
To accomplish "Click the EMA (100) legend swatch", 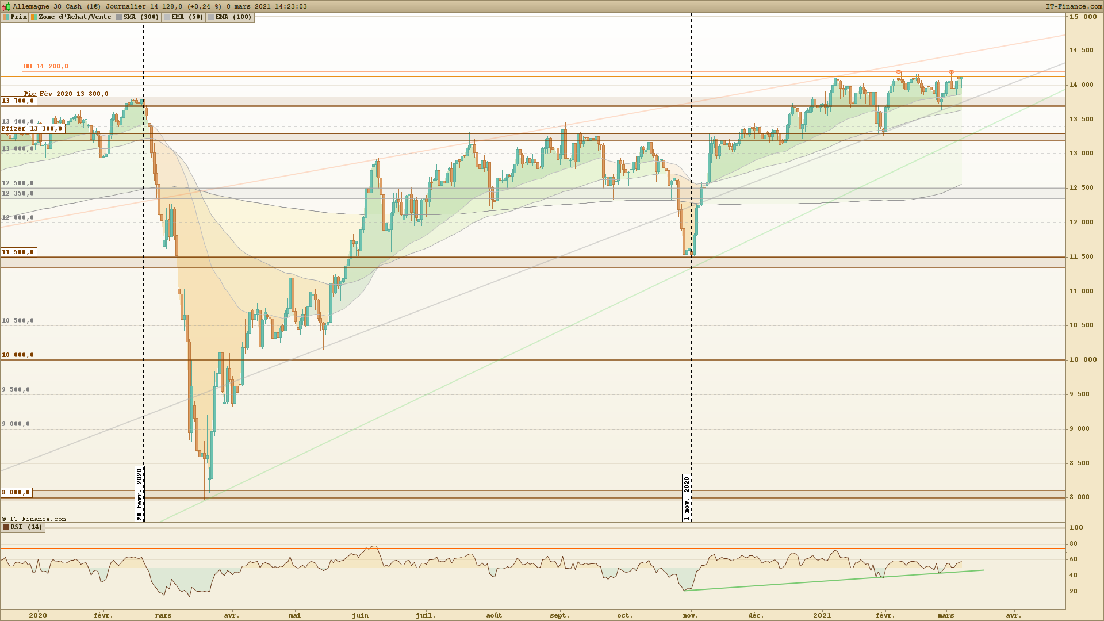I will click(211, 17).
